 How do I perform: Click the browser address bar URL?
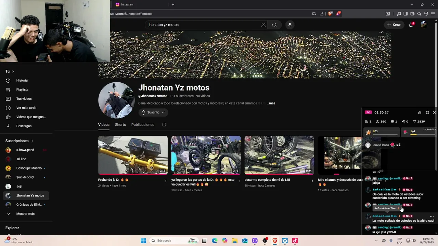coord(131,14)
